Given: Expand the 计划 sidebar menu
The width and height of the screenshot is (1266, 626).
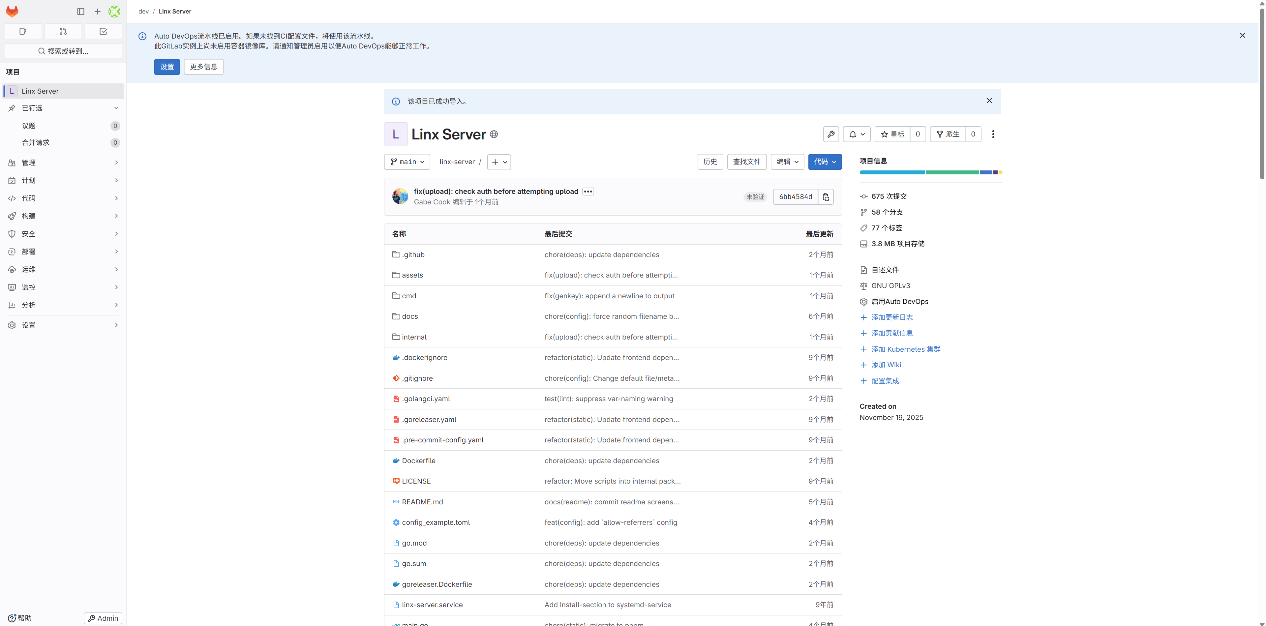Looking at the screenshot, I should (63, 180).
